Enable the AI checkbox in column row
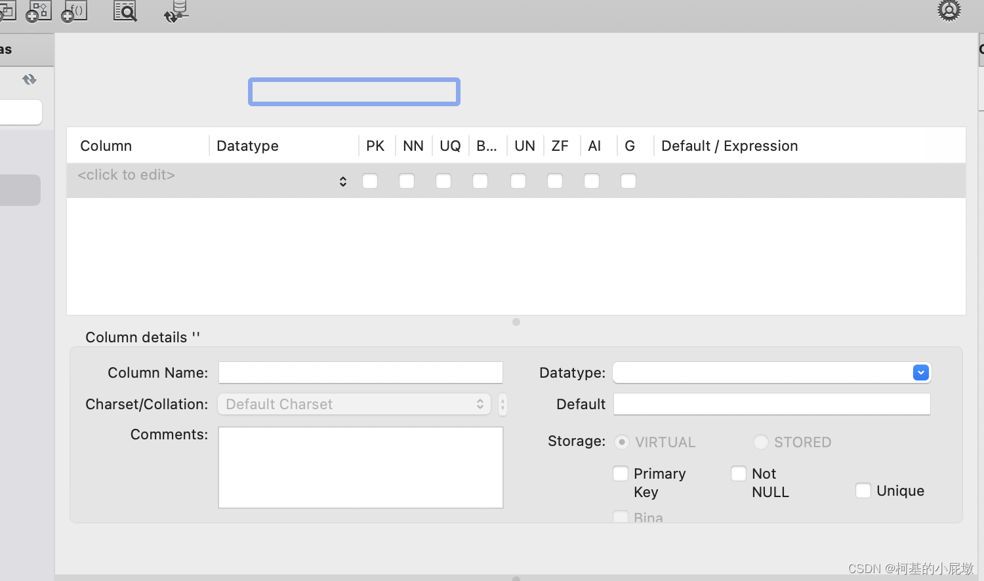This screenshot has height=581, width=984. [x=592, y=181]
